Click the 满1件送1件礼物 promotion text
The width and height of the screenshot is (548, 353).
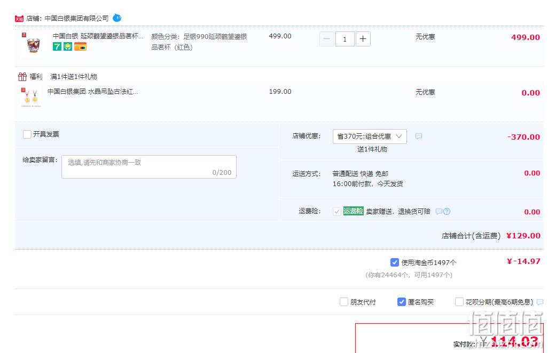[x=74, y=76]
